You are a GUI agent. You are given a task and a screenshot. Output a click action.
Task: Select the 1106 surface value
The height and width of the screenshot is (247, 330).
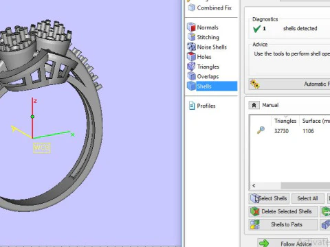[308, 131]
